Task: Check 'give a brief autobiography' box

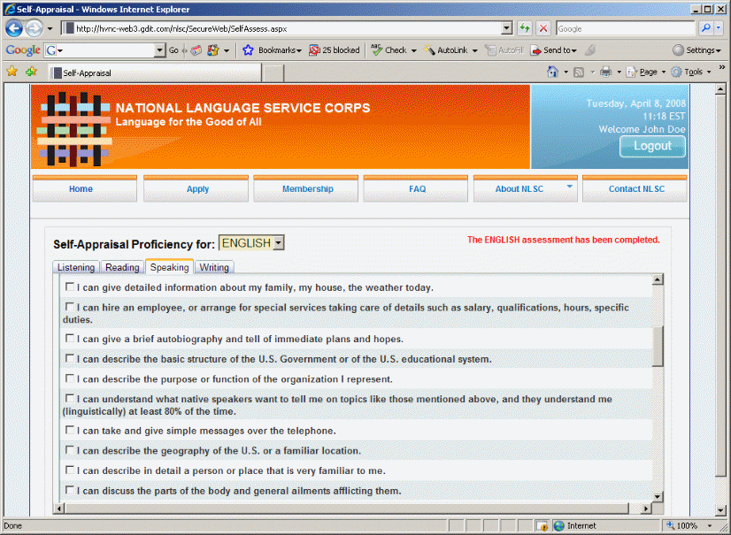Action: (x=69, y=338)
